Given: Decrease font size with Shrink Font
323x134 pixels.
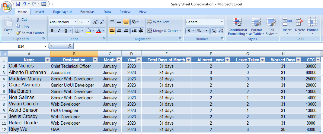Looking at the screenshot, I should point(102,22).
